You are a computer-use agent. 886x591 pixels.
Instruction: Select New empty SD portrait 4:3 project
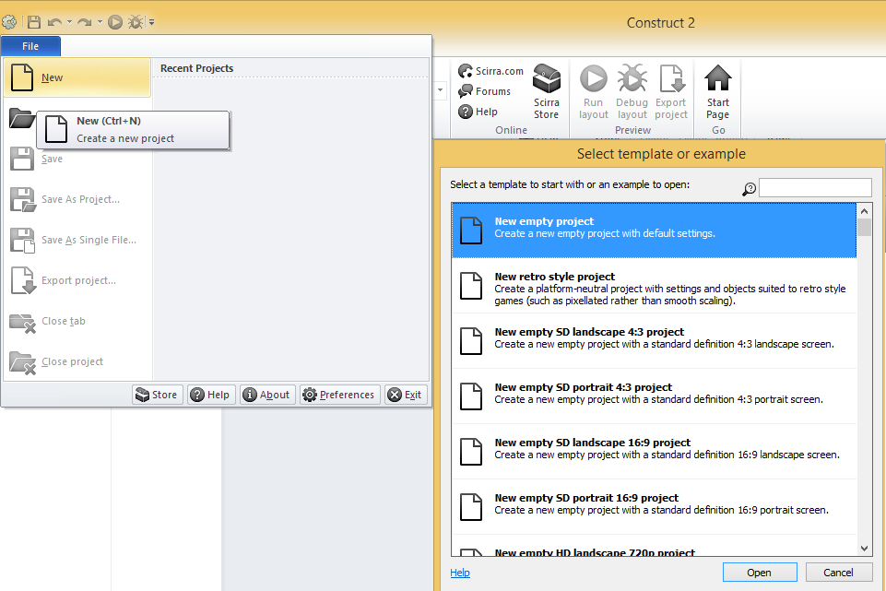point(654,396)
